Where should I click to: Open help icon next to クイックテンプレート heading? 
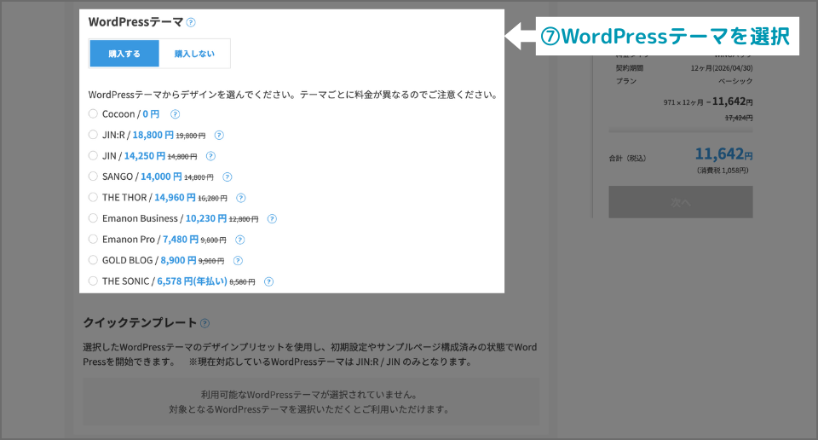click(x=204, y=323)
